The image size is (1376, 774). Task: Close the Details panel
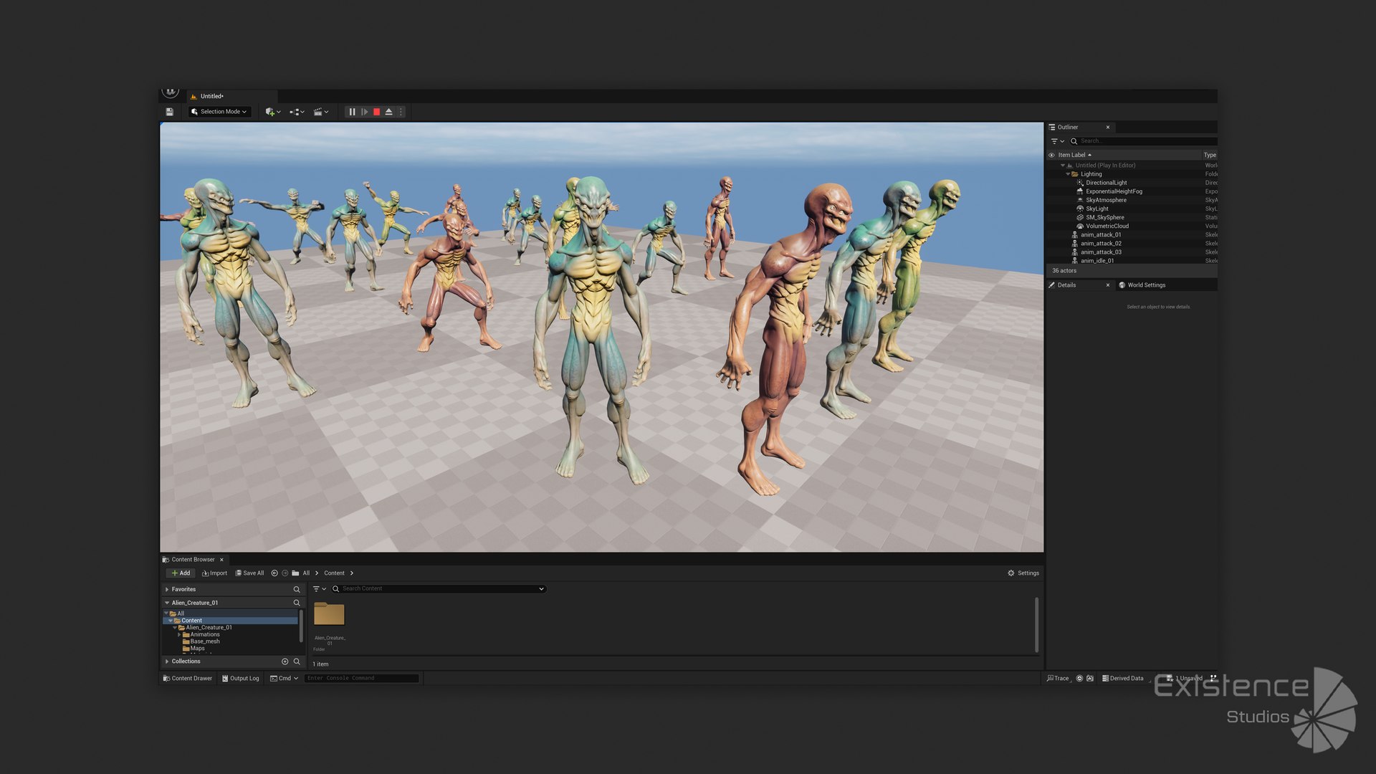1108,285
